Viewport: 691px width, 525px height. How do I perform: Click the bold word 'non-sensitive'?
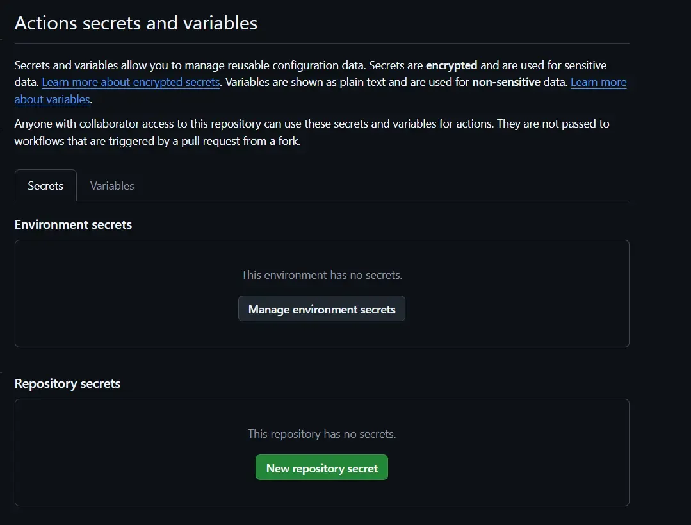pos(507,82)
